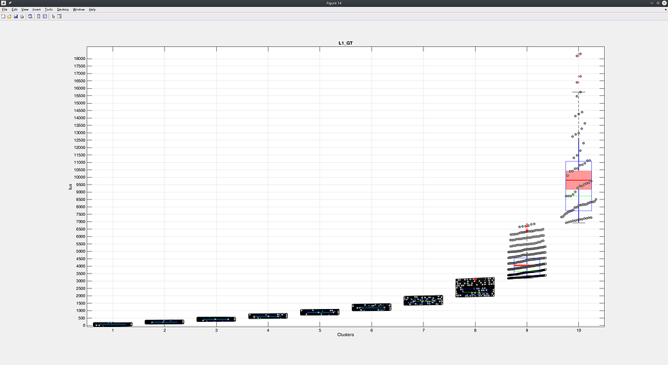Open the Edit menu
This screenshot has height=365, width=668.
point(14,10)
